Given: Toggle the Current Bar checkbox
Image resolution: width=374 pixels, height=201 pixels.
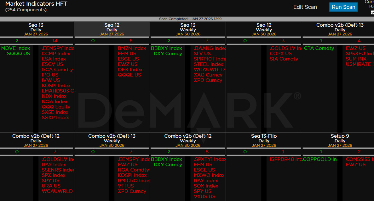Looking at the screenshot, I should 372,13.
